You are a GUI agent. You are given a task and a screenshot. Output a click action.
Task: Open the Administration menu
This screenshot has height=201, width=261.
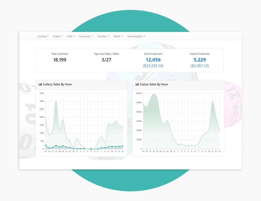tap(136, 36)
